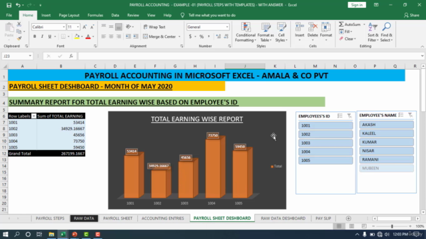Open Row Labels filter dropdown
Viewport: 426px width, 239px height.
click(x=34, y=116)
